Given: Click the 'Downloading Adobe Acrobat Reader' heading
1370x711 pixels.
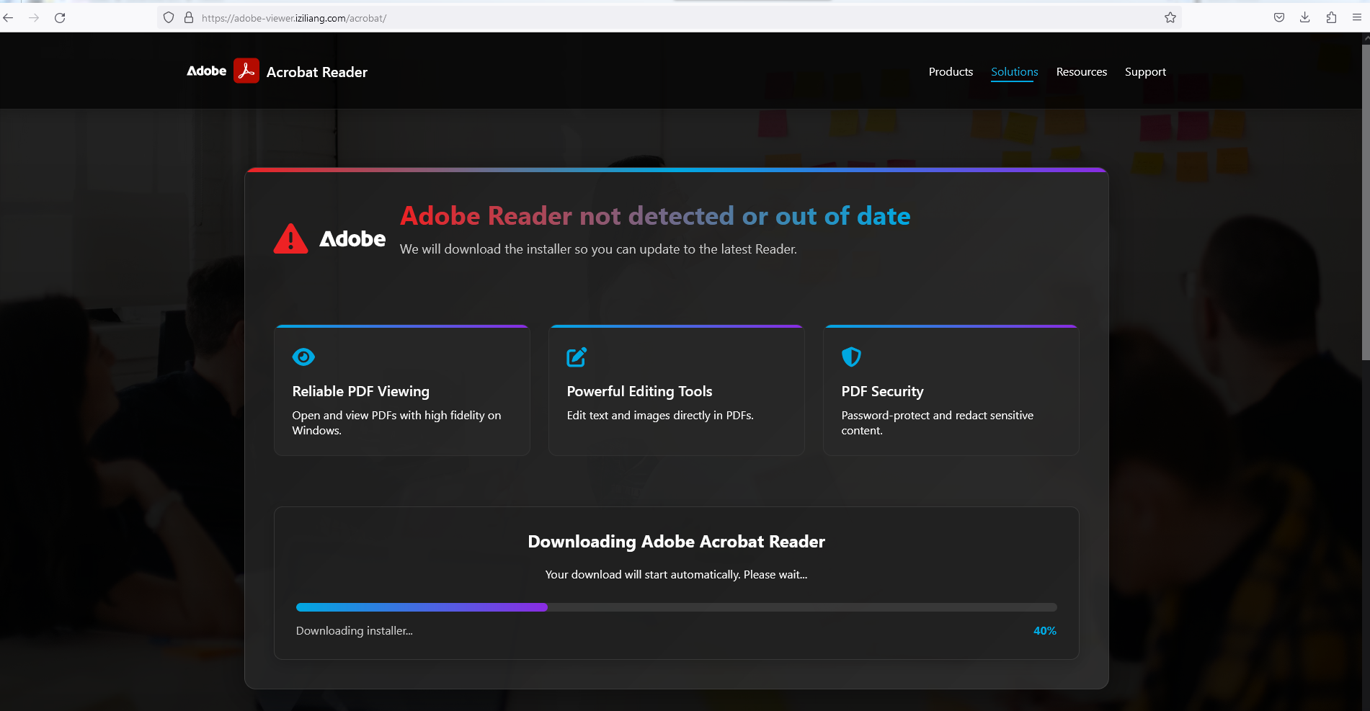Looking at the screenshot, I should click(677, 542).
